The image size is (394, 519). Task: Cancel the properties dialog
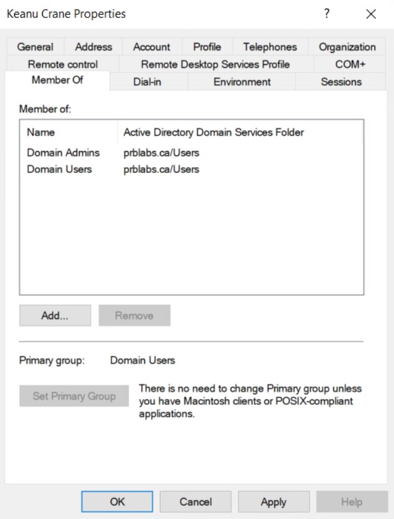[x=195, y=502]
